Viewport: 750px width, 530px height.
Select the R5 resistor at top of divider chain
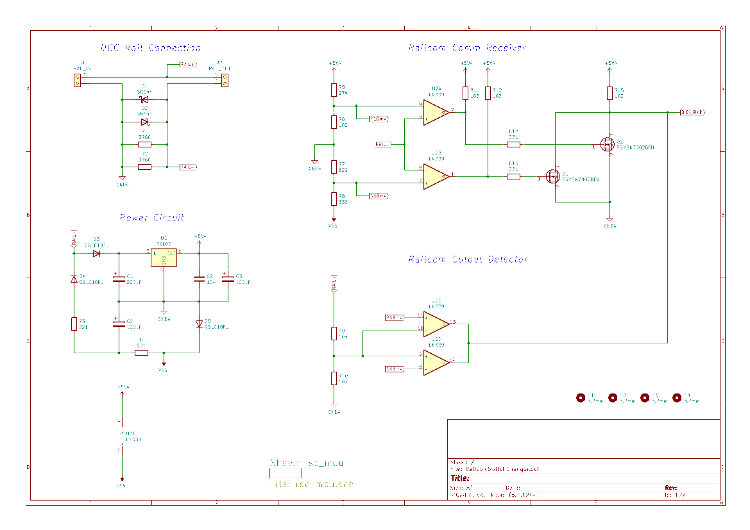[334, 90]
